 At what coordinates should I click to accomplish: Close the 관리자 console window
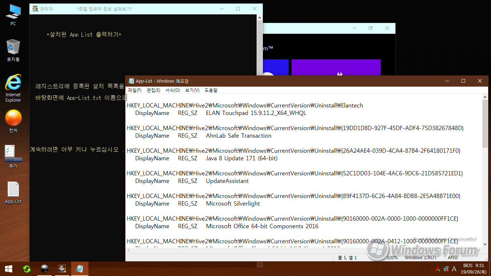pos(254,9)
